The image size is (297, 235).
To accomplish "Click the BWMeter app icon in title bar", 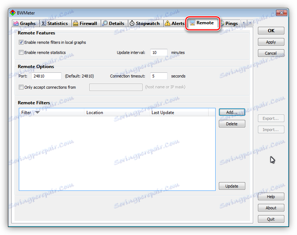I will (x=13, y=13).
